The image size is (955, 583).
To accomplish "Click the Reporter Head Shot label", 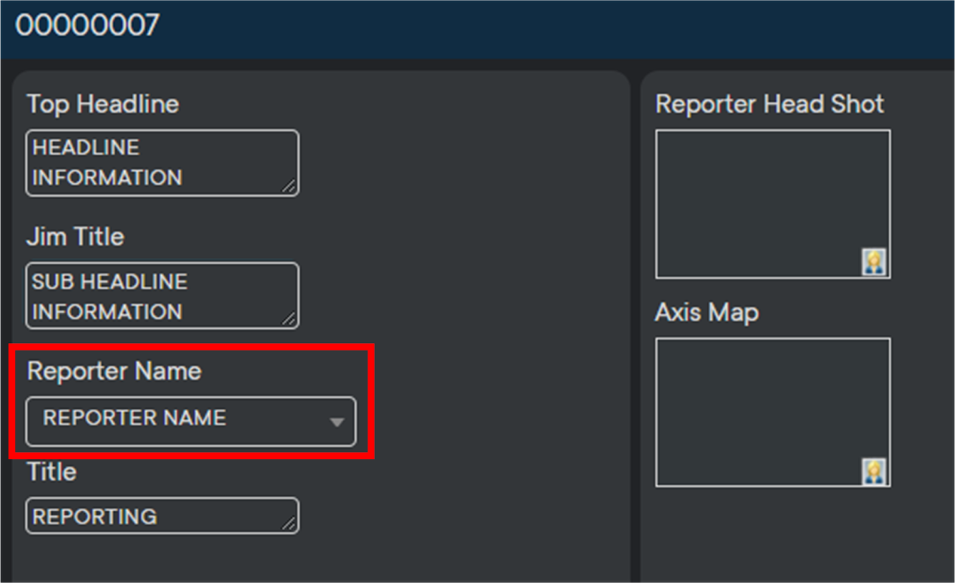I will click(x=769, y=104).
